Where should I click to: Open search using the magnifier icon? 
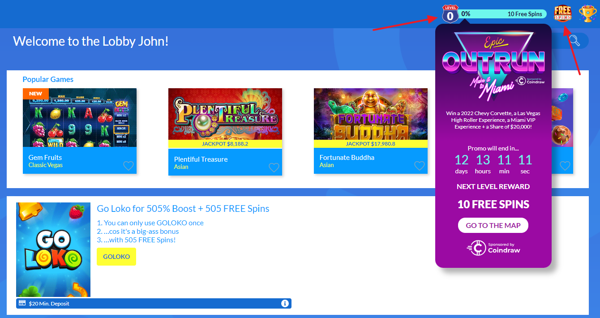[574, 40]
